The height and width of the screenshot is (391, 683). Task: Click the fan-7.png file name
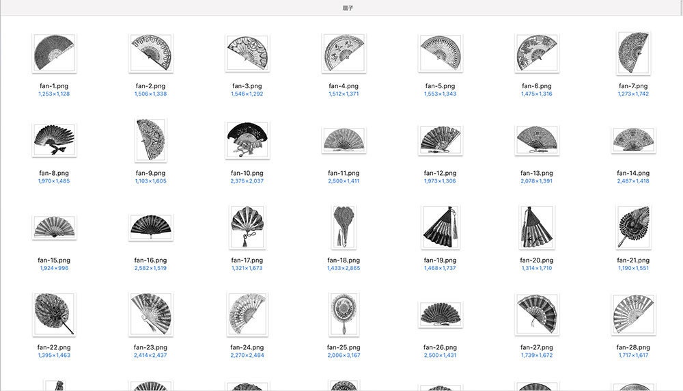633,86
